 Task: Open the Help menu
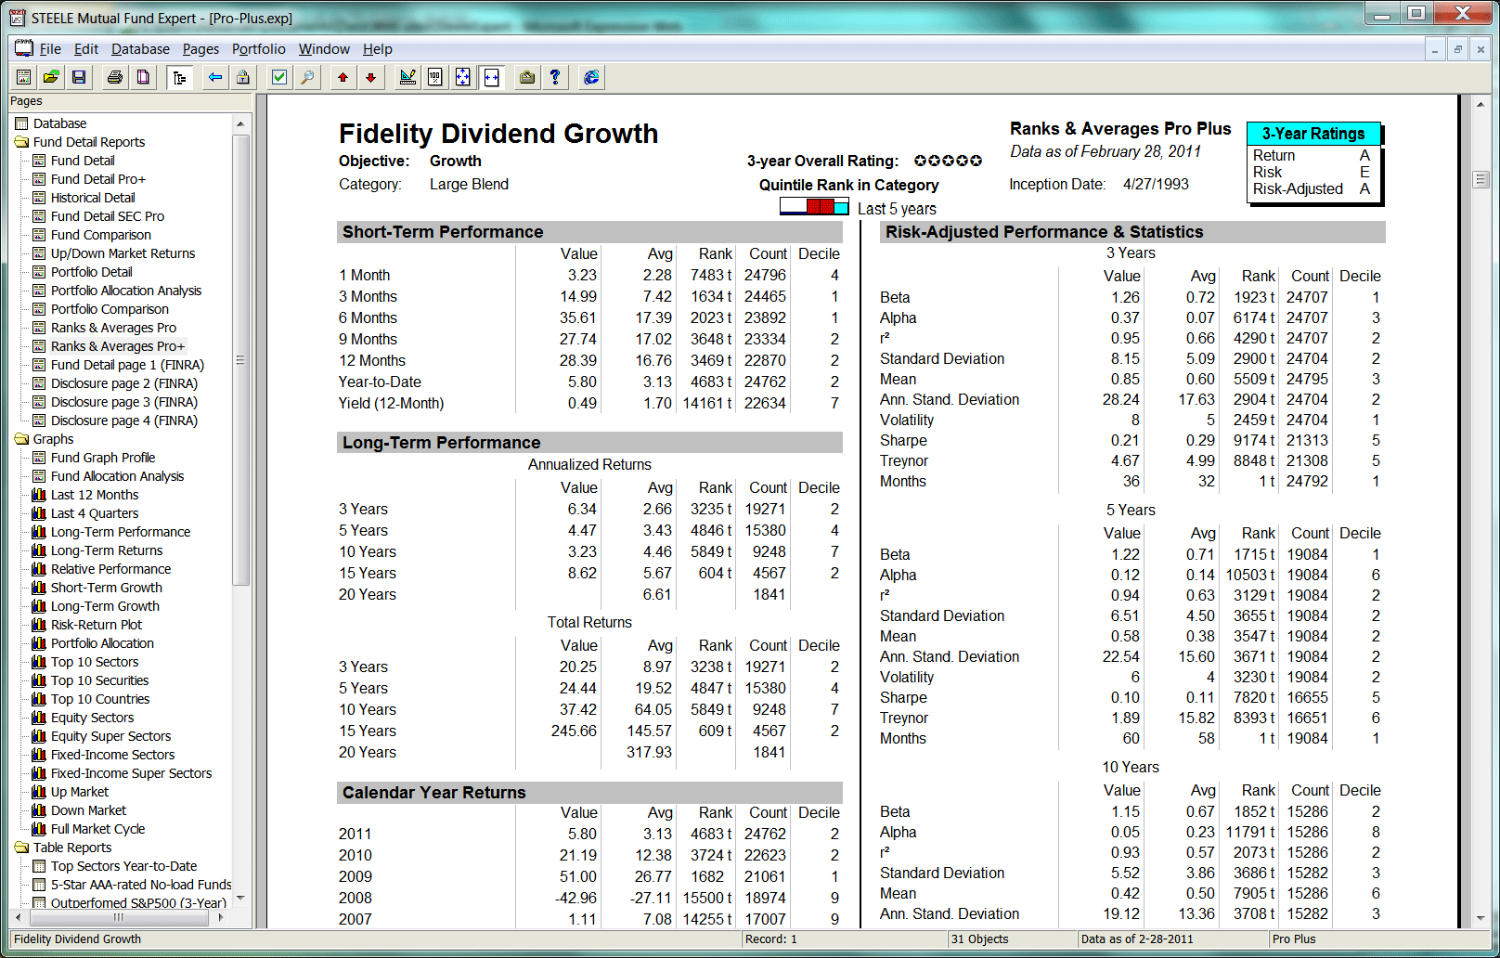(378, 49)
